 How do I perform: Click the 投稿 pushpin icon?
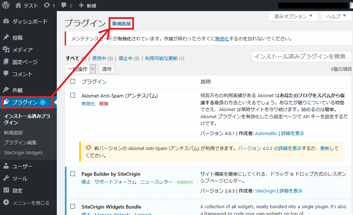tap(6, 37)
